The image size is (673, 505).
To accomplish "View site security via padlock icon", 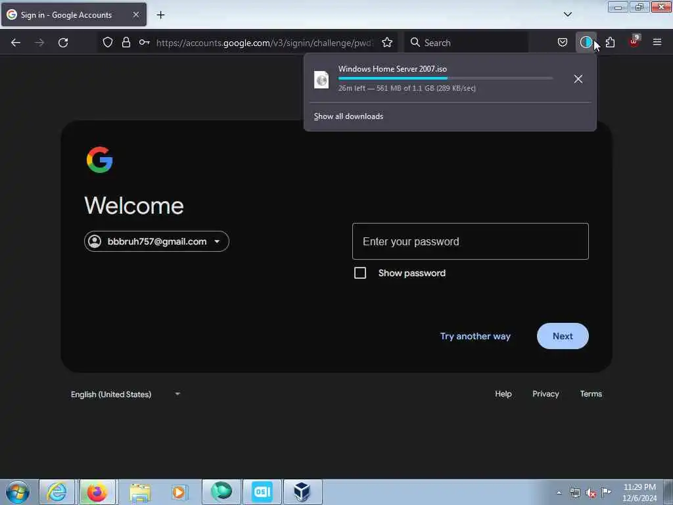I will [x=126, y=42].
